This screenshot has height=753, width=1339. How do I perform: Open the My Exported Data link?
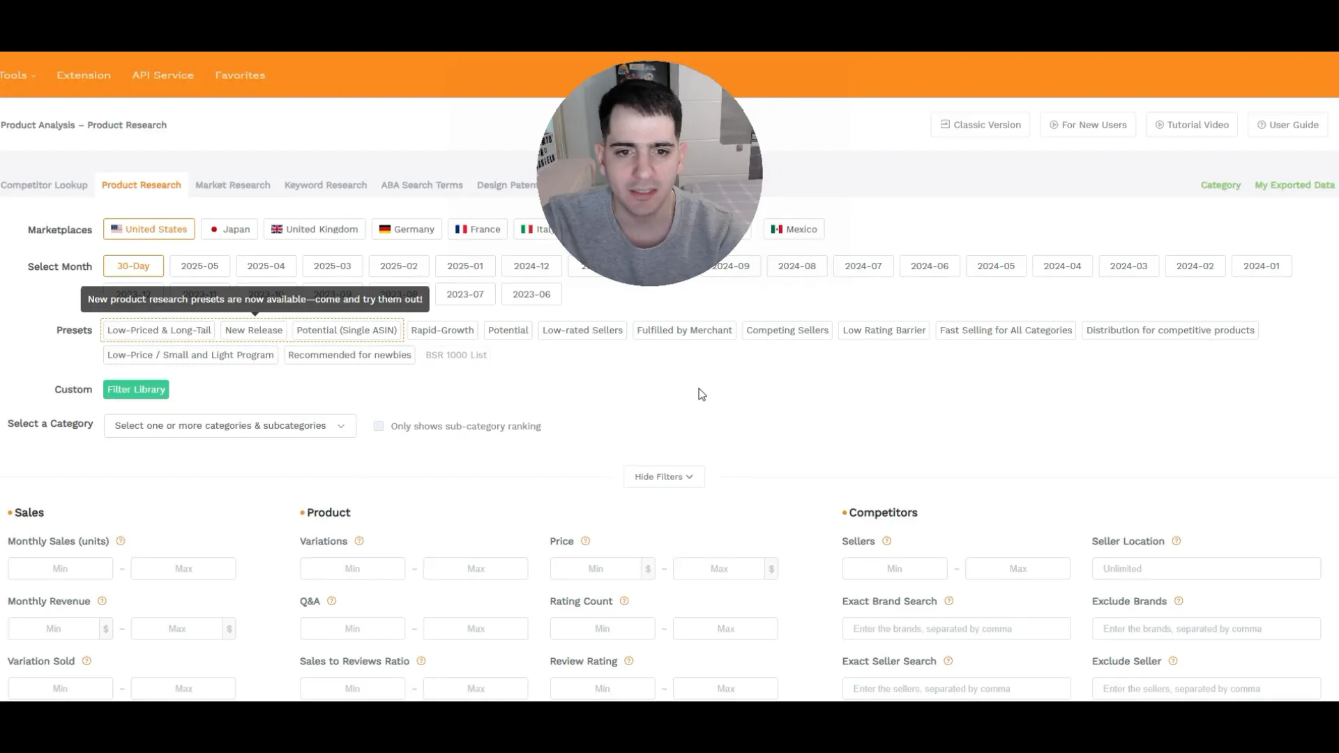pyautogui.click(x=1294, y=185)
